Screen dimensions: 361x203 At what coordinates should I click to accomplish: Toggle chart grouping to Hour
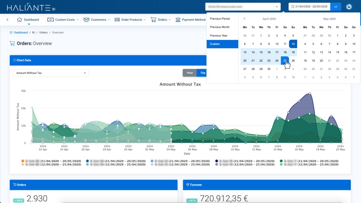point(190,73)
